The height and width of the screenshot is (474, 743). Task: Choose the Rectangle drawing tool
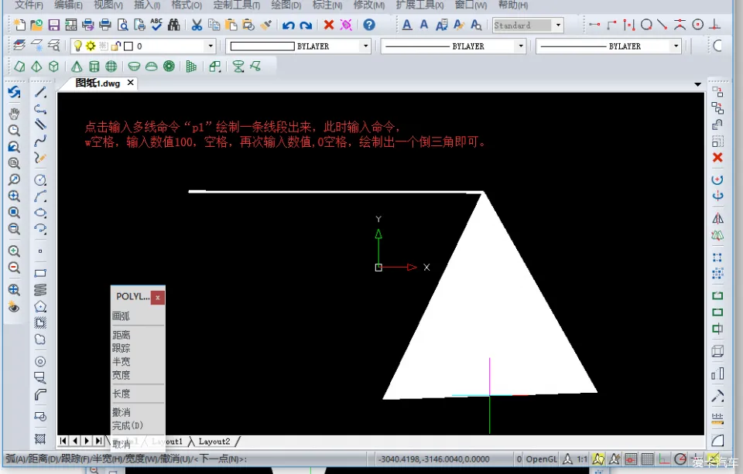pos(40,273)
